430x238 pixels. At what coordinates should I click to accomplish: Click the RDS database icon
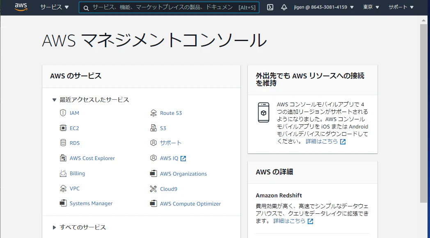(x=63, y=142)
